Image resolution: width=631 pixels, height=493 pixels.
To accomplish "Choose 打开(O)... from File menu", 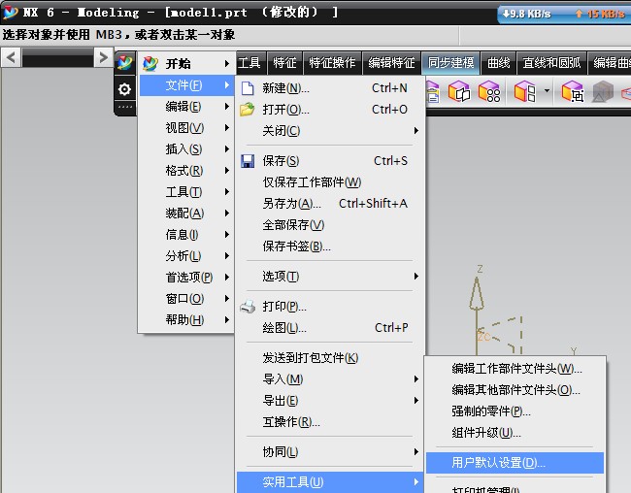I will point(330,109).
